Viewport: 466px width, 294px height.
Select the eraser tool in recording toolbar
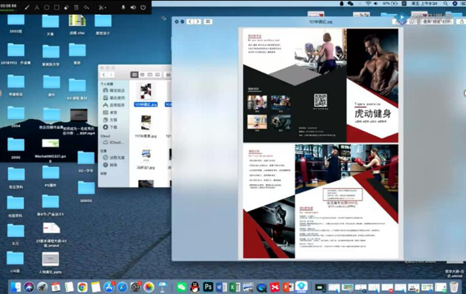pos(67,7)
